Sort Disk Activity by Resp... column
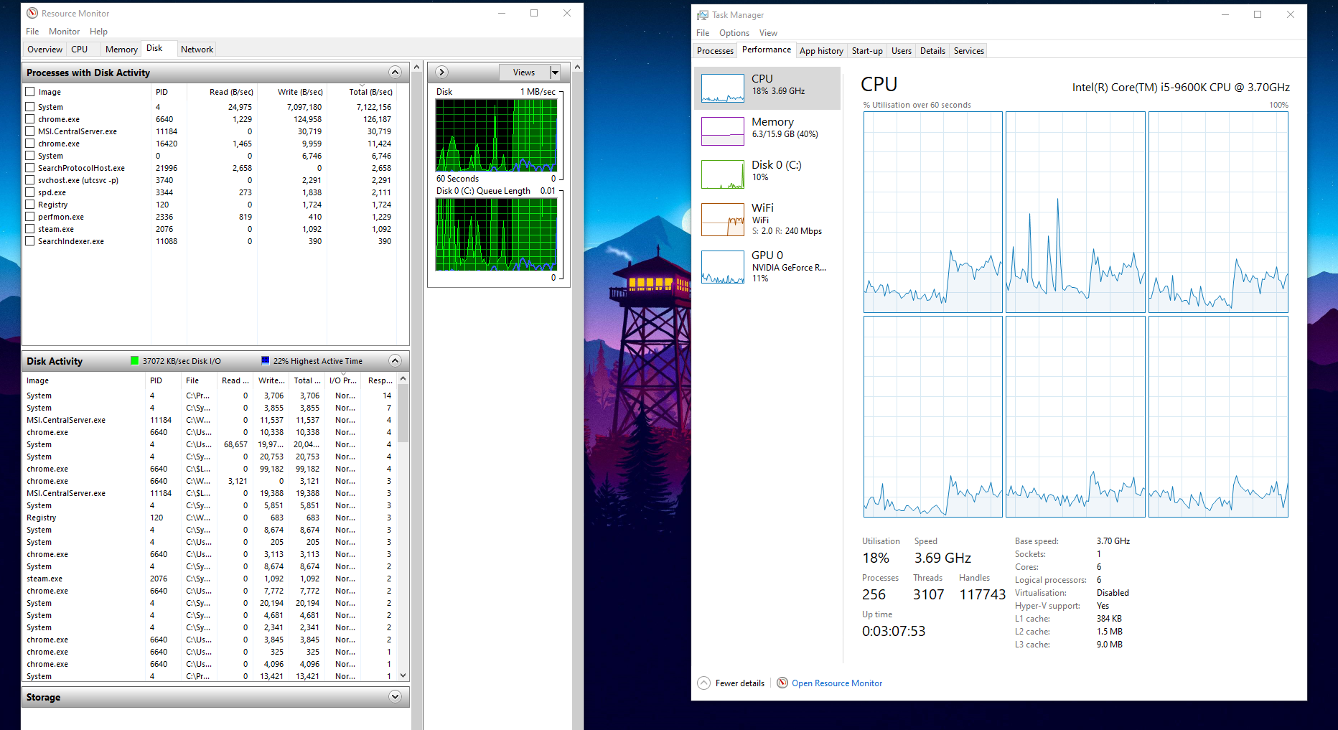Viewport: 1338px width, 730px height. (380, 380)
